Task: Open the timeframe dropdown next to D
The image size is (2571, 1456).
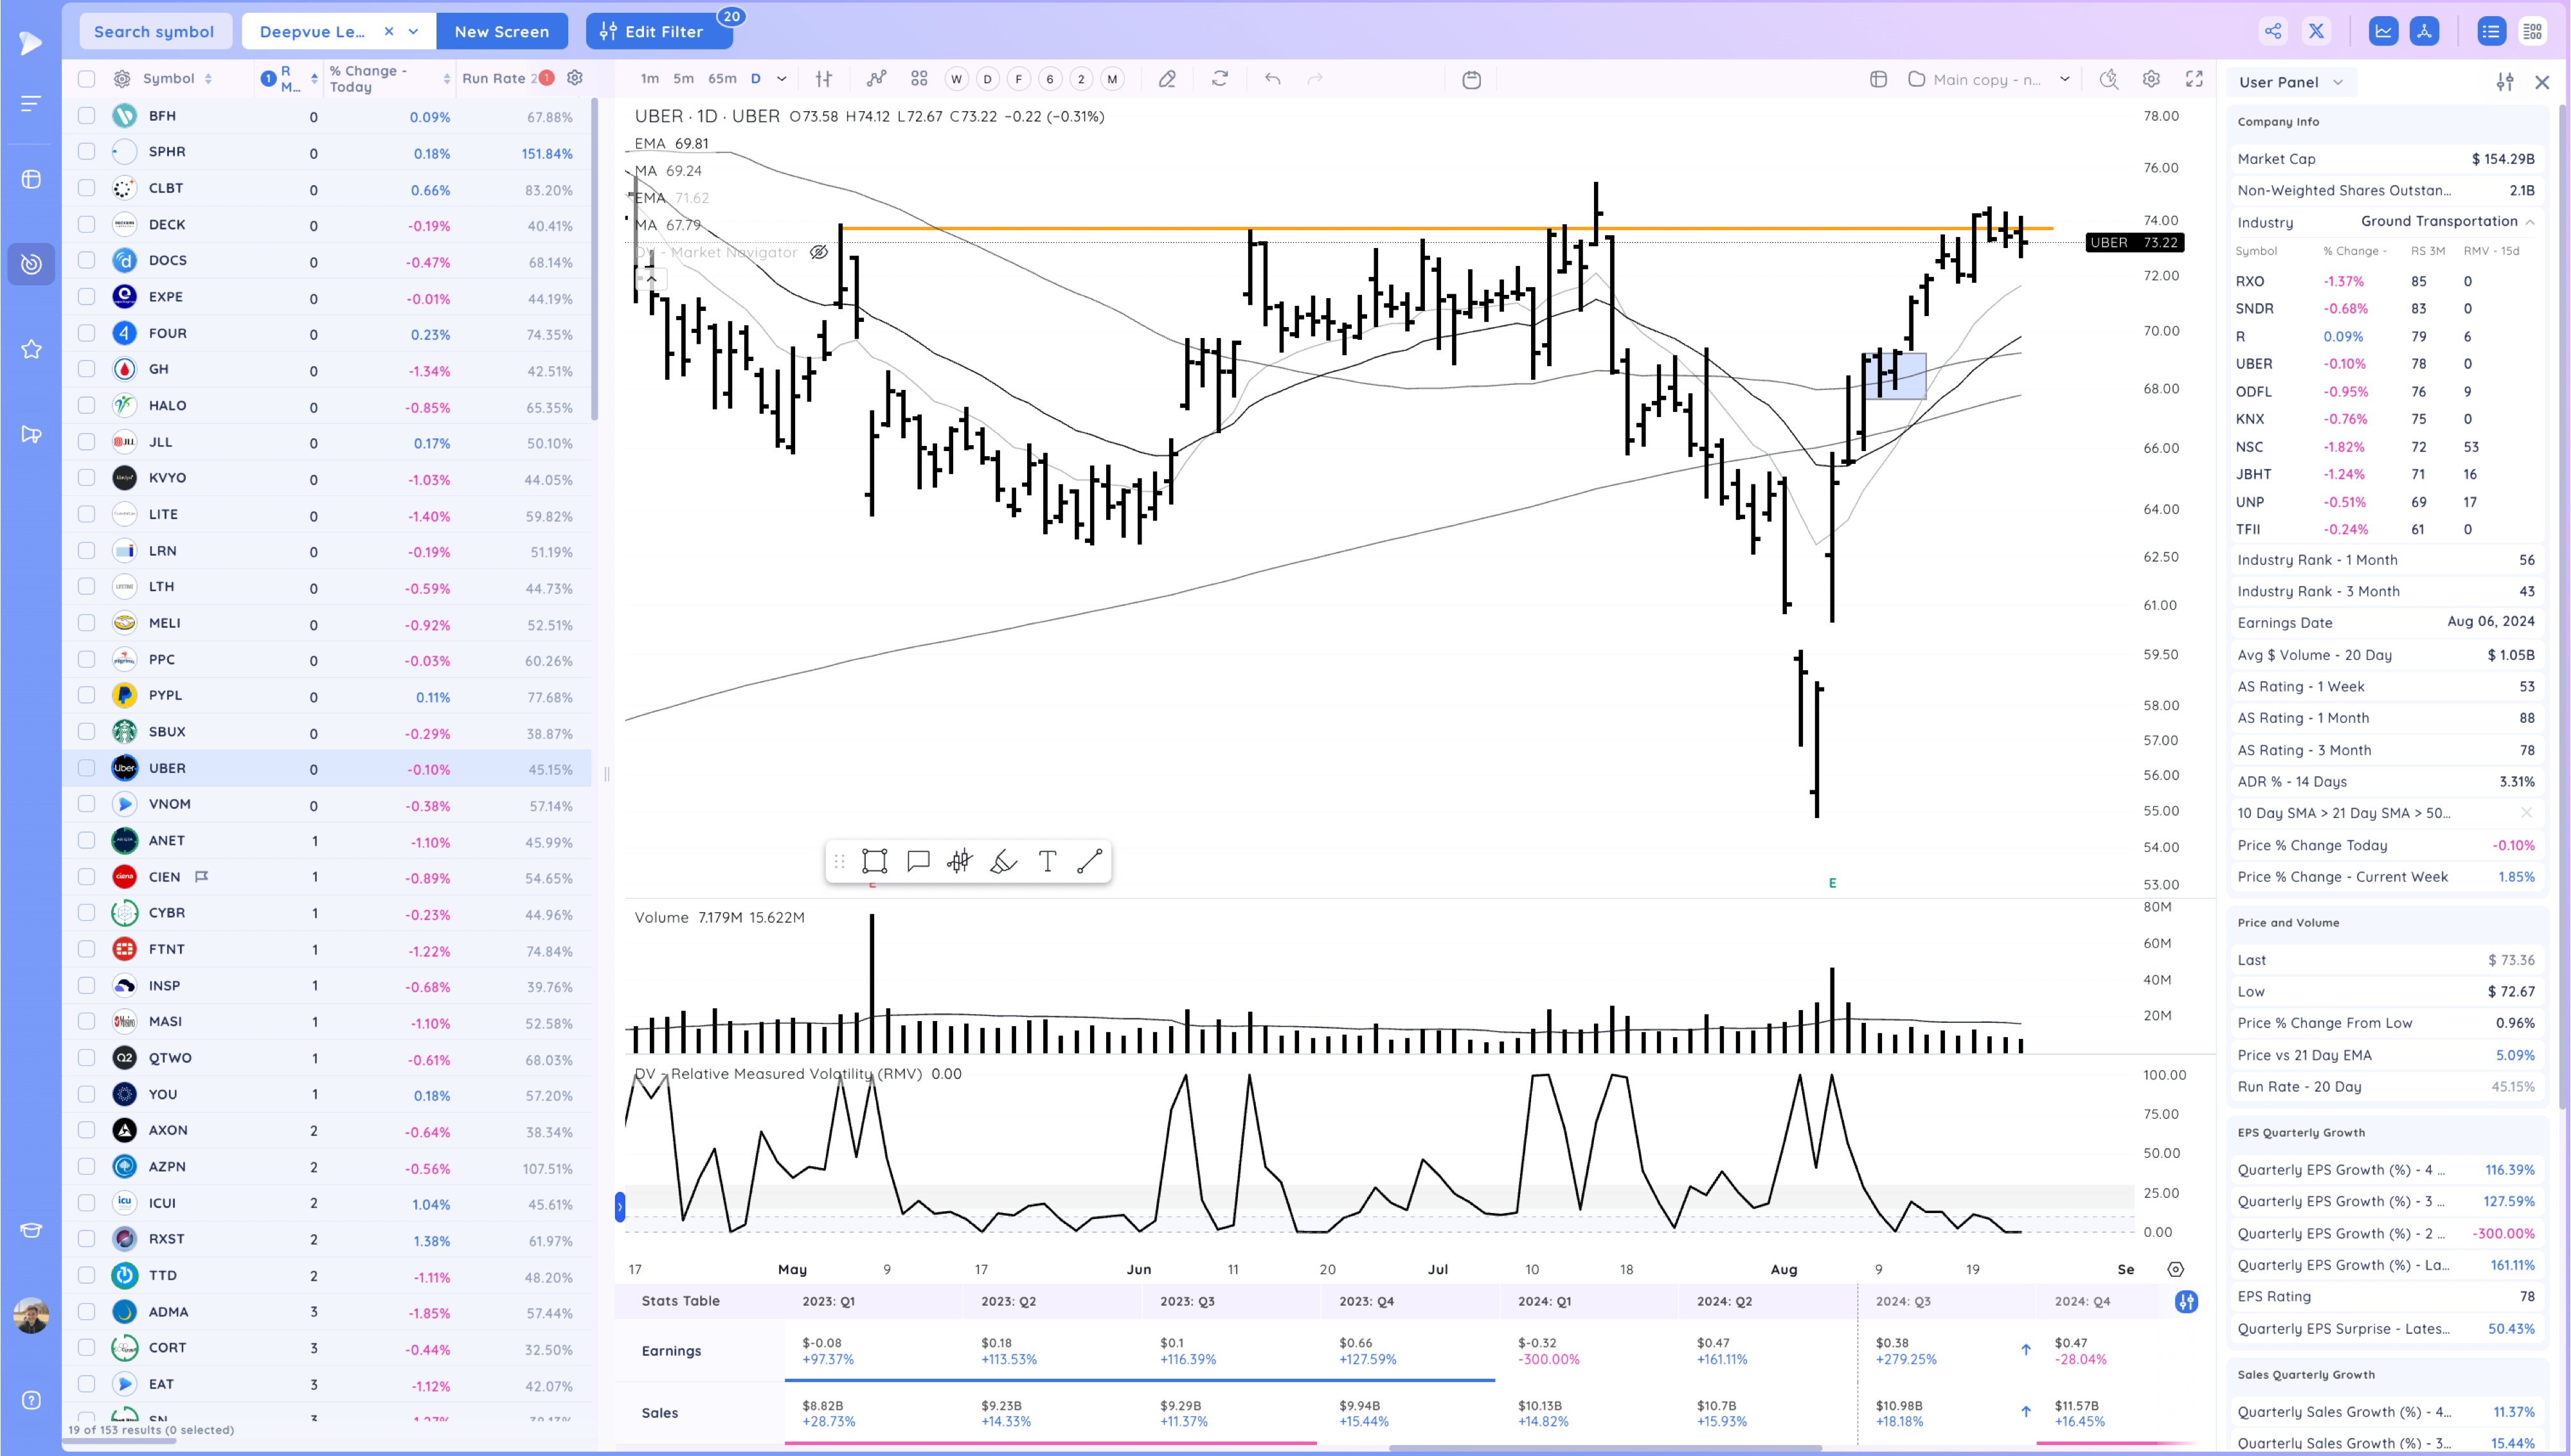Action: pyautogui.click(x=782, y=79)
